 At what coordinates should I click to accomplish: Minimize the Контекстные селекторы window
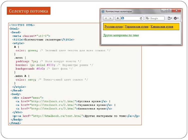pyautogui.click(x=164, y=11)
